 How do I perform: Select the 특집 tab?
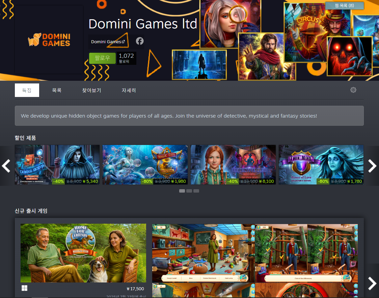click(27, 90)
